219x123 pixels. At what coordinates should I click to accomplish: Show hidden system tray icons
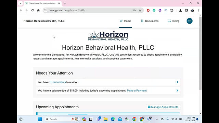point(157,119)
